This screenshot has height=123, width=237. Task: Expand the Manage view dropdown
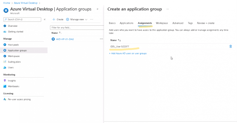[86, 20]
